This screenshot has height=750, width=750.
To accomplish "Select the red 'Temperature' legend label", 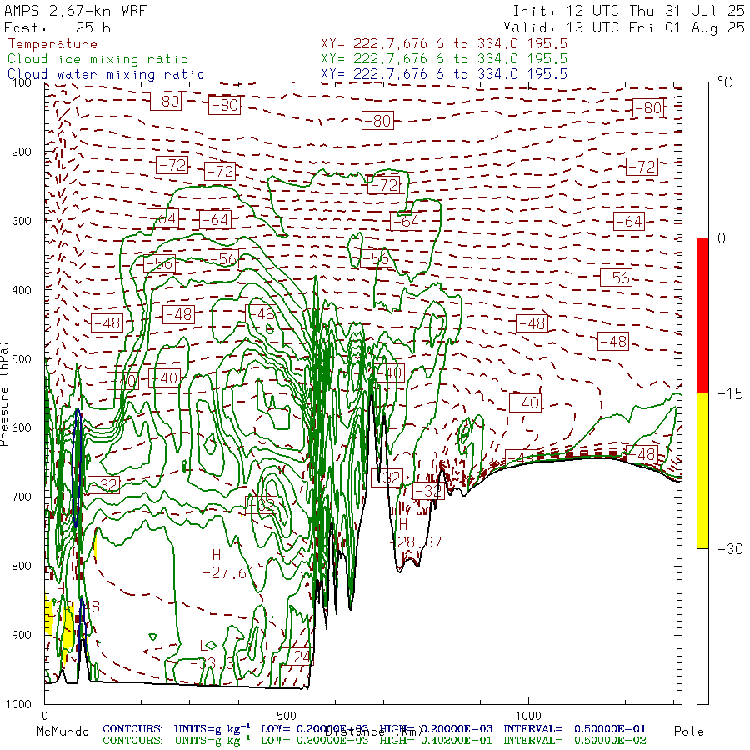I will (52, 44).
